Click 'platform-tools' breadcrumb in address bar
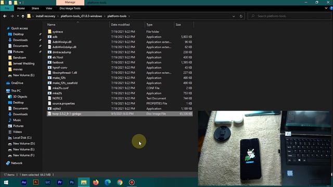This screenshot has width=333, height=187. [117, 16]
